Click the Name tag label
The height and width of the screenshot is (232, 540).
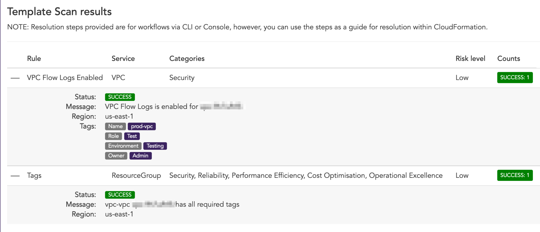tap(115, 126)
